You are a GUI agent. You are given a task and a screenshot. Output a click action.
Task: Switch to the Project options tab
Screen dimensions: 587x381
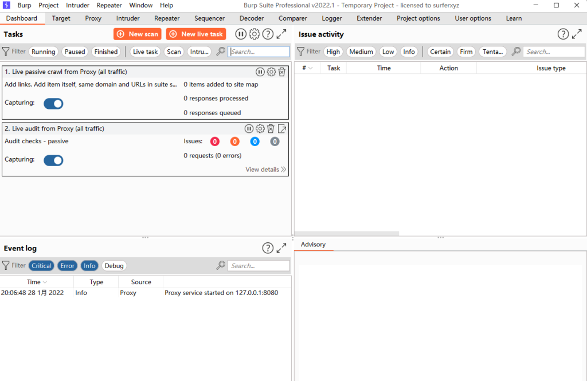click(418, 18)
